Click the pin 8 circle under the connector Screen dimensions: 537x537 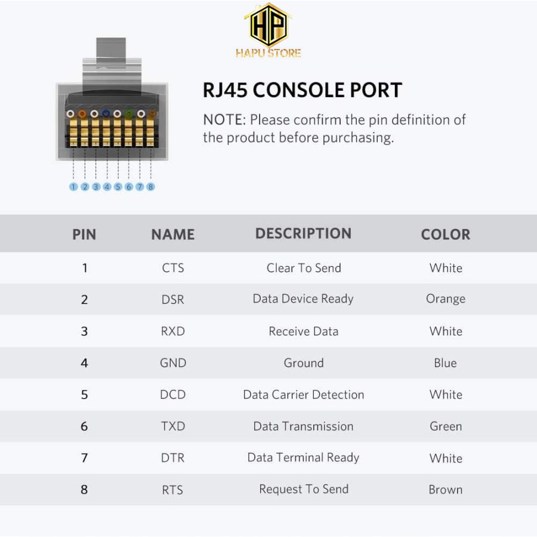click(x=150, y=187)
